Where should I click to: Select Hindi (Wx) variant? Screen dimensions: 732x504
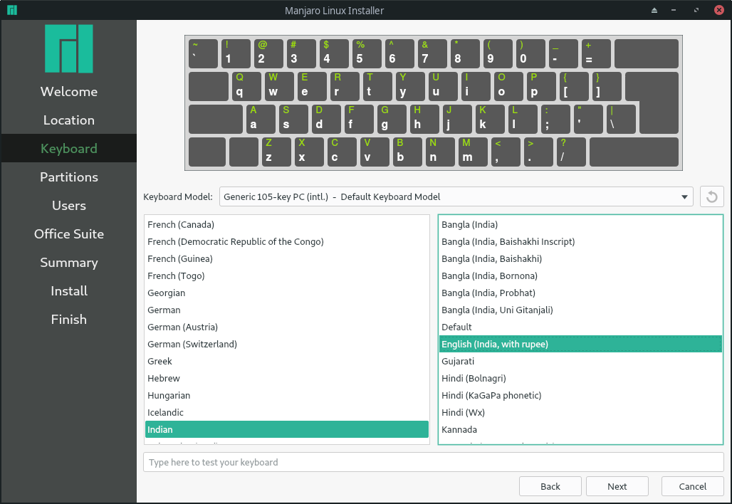tap(580, 413)
